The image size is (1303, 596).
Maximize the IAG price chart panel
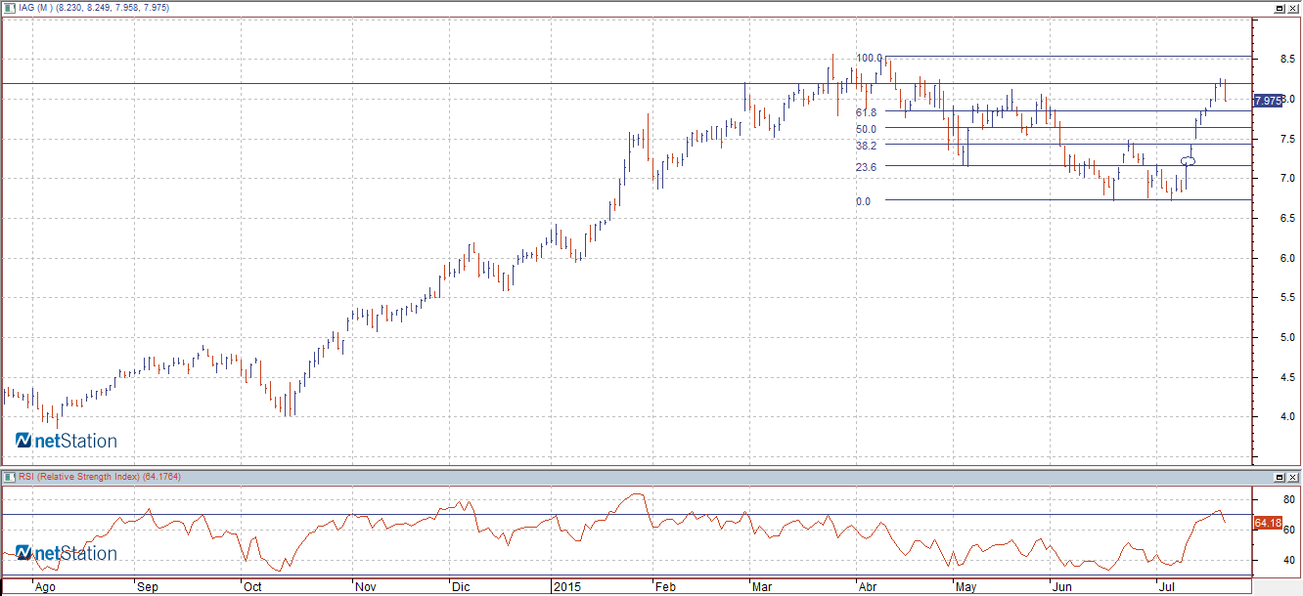(1280, 8)
